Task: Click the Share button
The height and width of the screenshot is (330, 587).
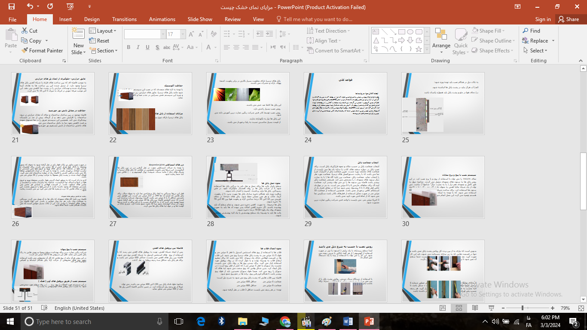Action: [568, 19]
